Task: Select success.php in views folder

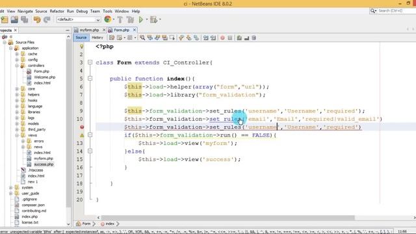Action: 44,164
